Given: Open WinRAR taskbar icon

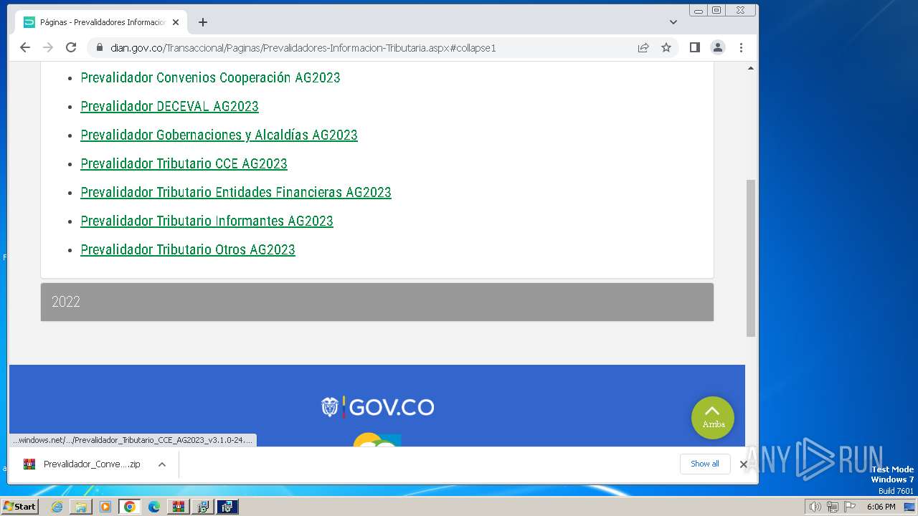Looking at the screenshot, I should (179, 507).
